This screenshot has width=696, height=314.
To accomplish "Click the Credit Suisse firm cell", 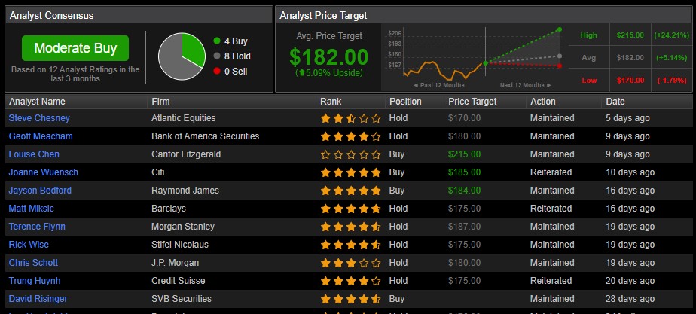I will click(x=178, y=281).
